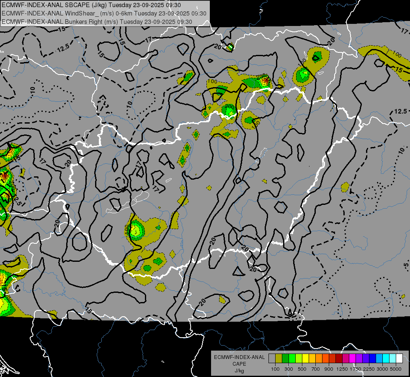Select the yellow-green legend swatch

point(299,359)
